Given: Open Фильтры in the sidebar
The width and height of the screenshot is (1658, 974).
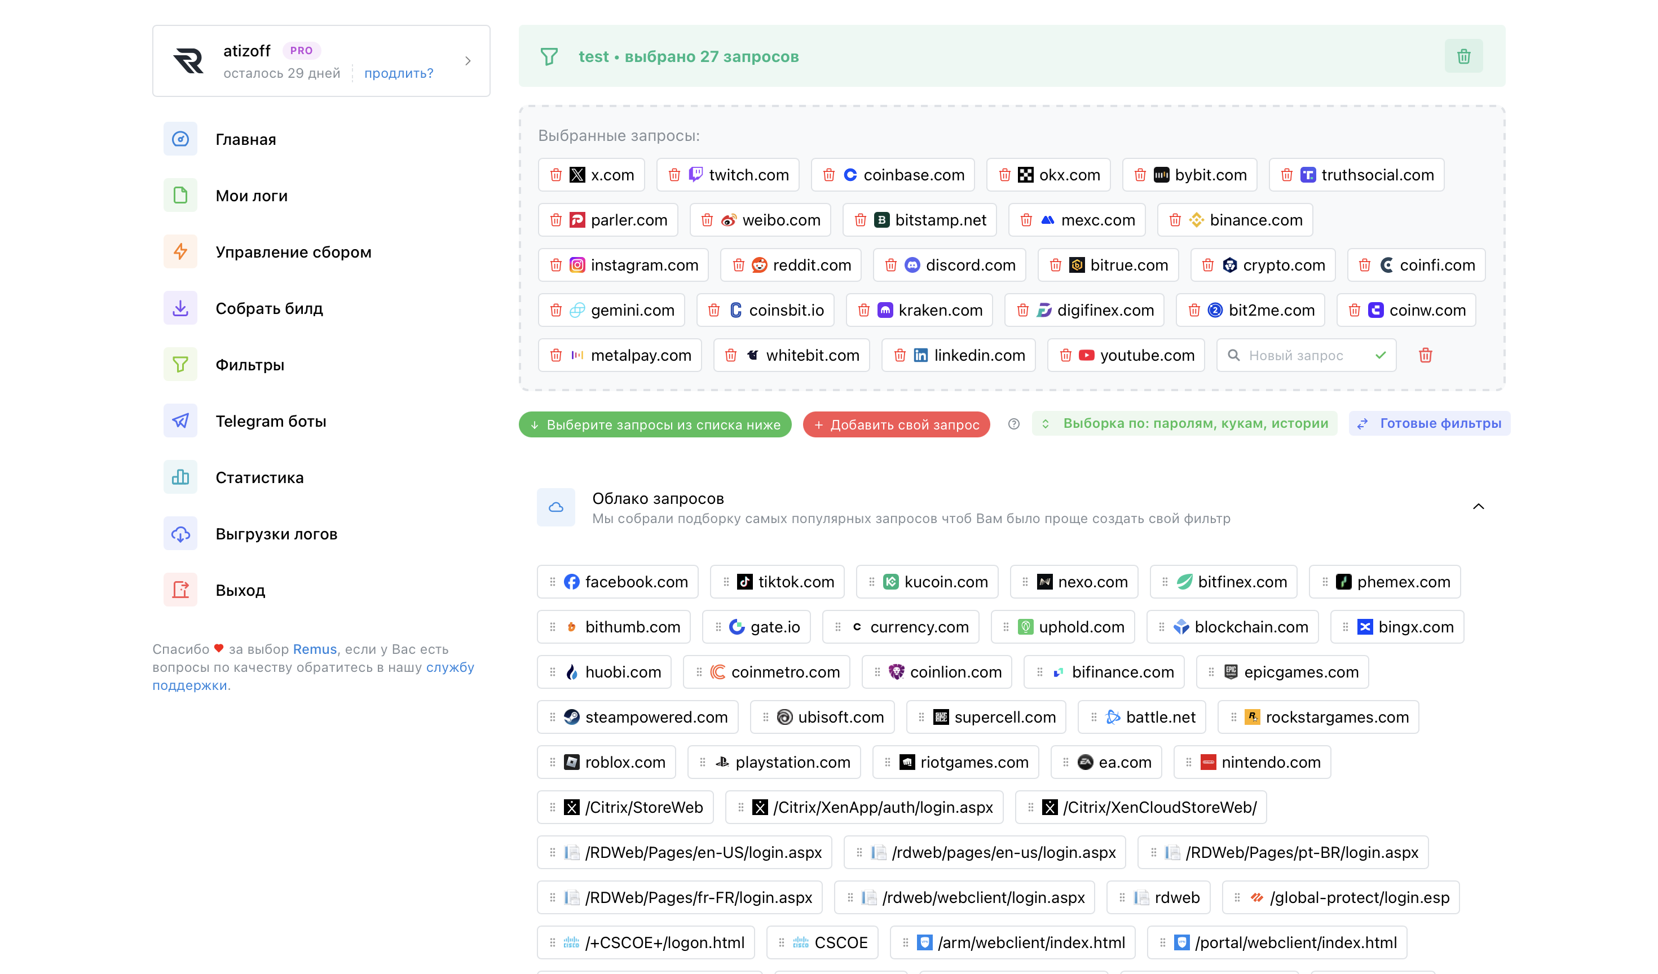Looking at the screenshot, I should pyautogui.click(x=249, y=365).
